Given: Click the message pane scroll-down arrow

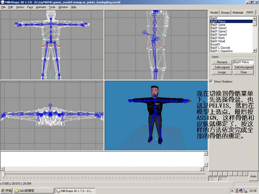Looking at the screenshot, I should (x=206, y=164).
